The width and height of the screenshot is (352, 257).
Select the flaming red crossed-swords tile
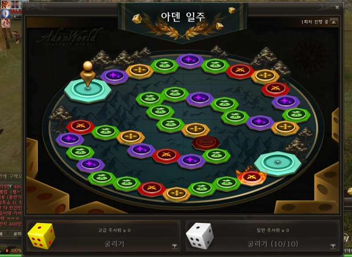(x=251, y=177)
